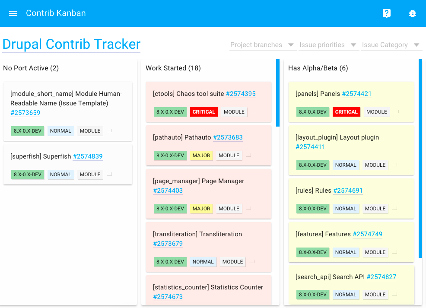Image resolution: width=426 pixels, height=308 pixels.
Task: Click NORMAL tag on Features card
Action: 346,252
